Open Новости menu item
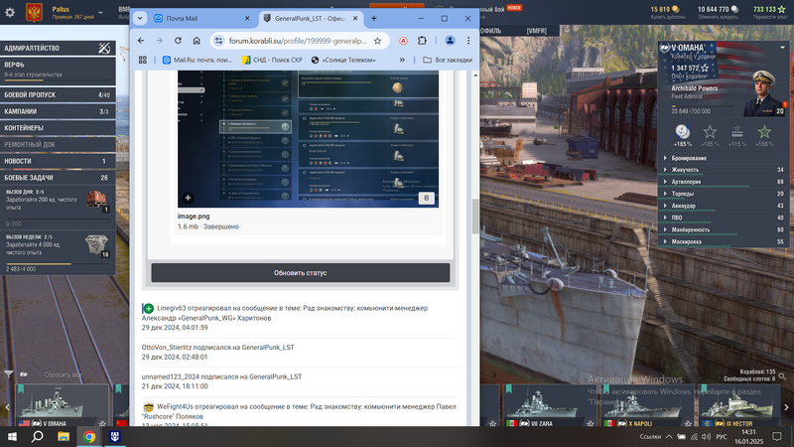Screen dimensions: 794x447 tap(58, 161)
